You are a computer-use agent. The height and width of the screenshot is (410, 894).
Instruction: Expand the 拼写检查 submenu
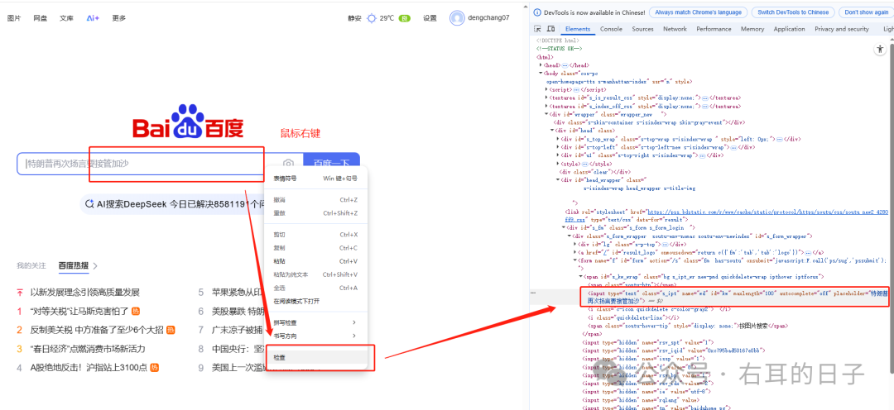[x=354, y=322]
